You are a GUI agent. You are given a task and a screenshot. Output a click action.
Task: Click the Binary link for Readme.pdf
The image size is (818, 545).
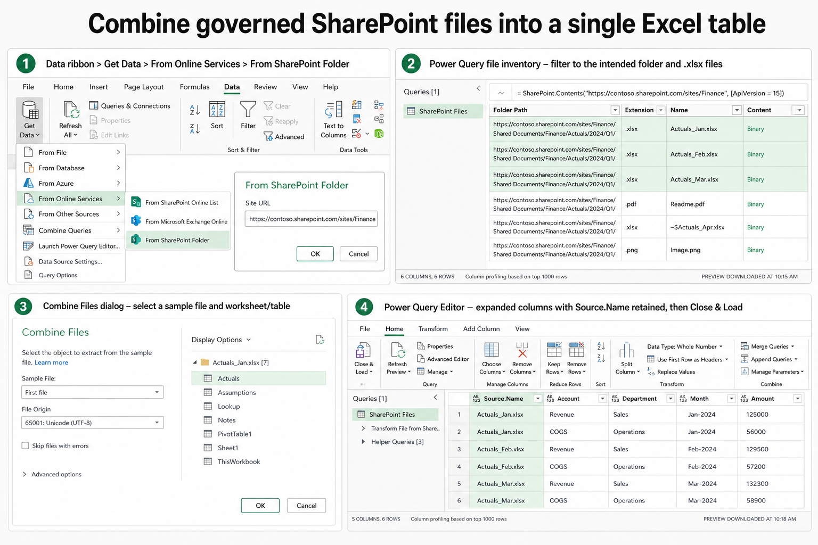point(755,204)
